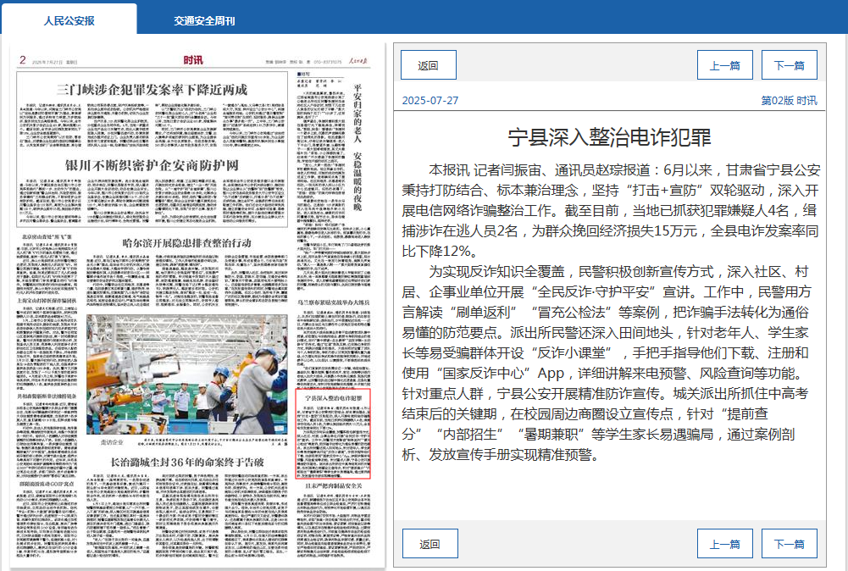Go to next article via bottom 下一篇
Image resolution: width=848 pixels, height=571 pixels.
click(789, 544)
